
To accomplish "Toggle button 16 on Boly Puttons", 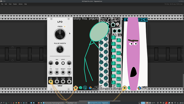I will pos(118,85).
